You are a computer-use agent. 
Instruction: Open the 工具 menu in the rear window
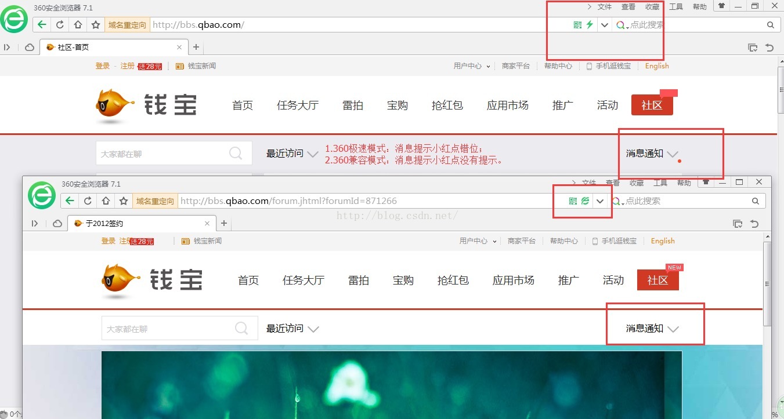676,7
